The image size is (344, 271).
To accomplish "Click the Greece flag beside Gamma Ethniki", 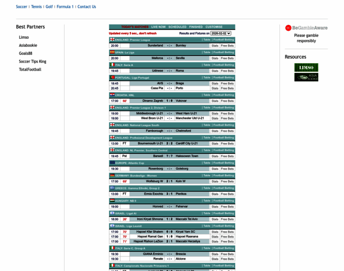I will click(112, 188).
